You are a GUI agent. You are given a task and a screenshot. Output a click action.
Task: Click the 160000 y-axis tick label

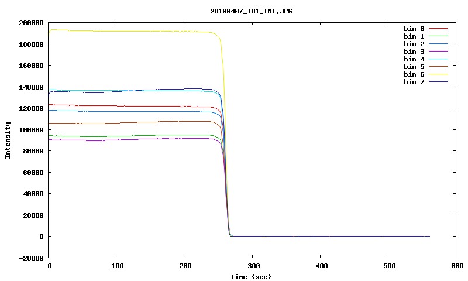[32, 66]
